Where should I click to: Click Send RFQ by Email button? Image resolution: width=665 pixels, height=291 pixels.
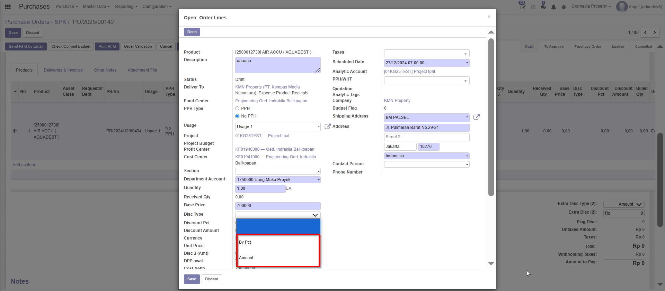tap(26, 46)
